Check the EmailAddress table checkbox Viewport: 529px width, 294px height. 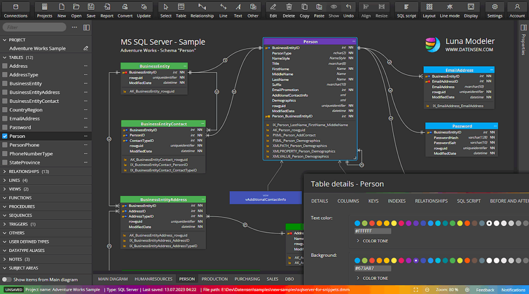(x=5, y=119)
